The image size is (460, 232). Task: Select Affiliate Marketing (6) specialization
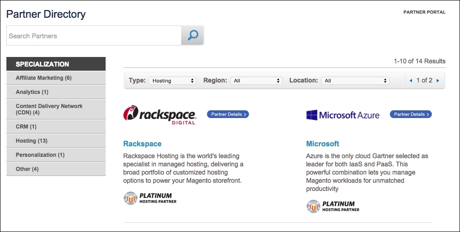[56, 78]
